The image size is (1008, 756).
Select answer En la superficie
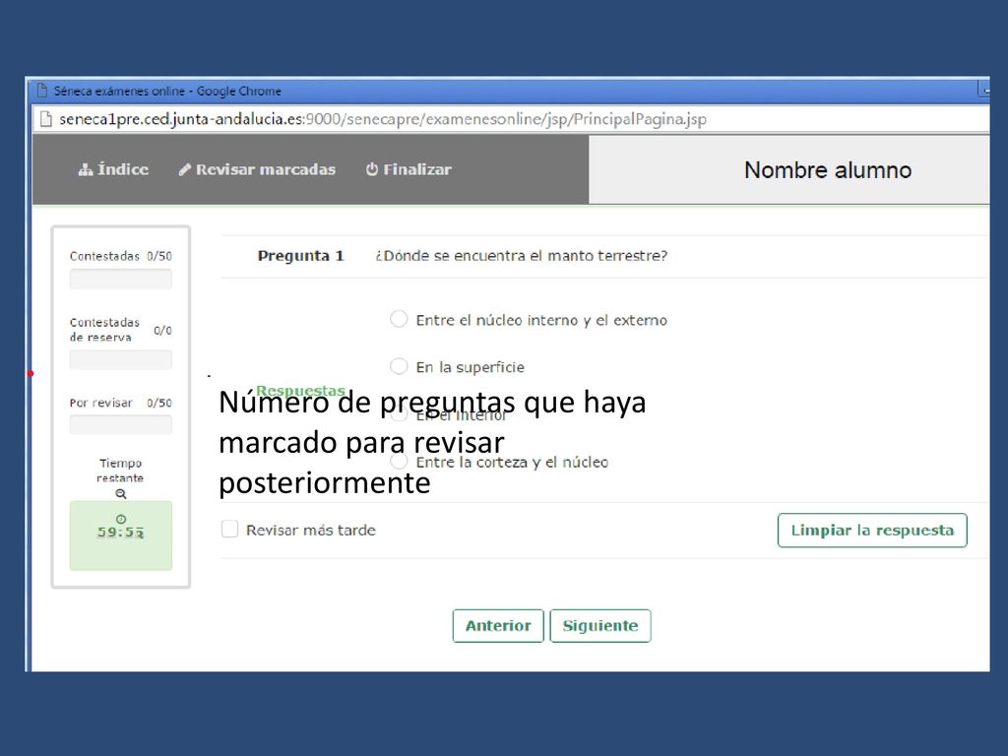pos(399,366)
